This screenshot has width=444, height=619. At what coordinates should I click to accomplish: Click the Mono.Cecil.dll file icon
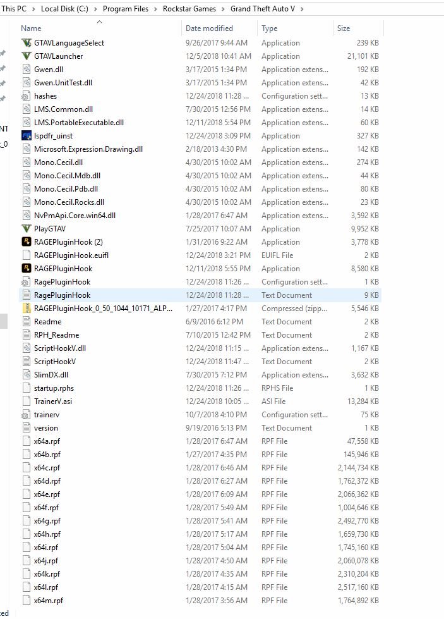(27, 162)
